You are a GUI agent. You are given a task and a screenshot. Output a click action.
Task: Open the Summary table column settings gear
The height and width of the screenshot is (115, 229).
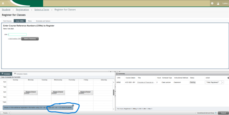tap(228, 78)
